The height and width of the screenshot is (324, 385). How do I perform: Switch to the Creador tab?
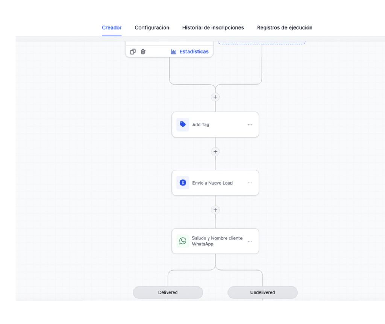tap(112, 28)
